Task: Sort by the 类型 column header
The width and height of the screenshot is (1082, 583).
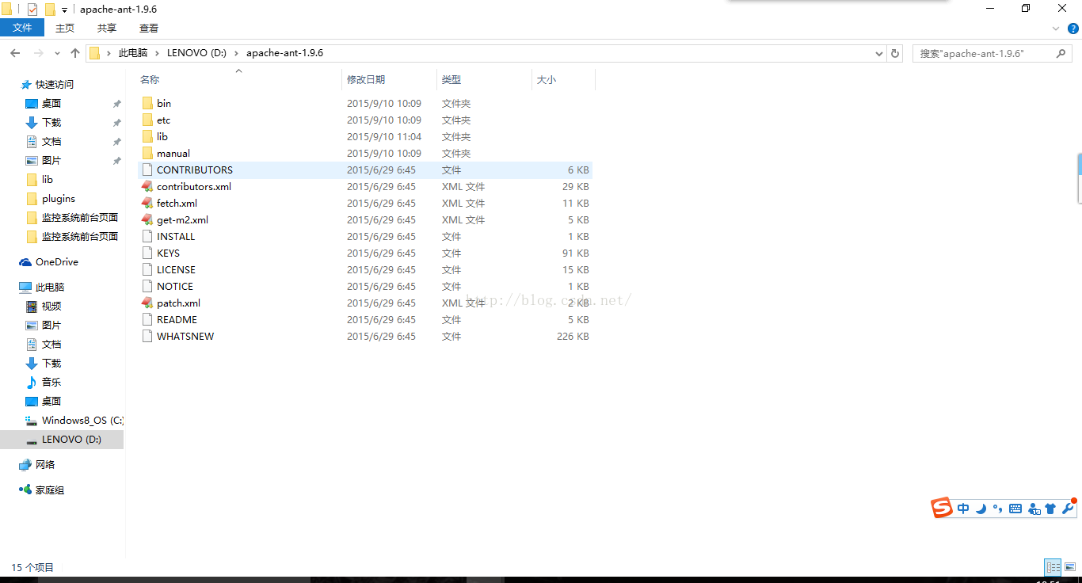Action: tap(451, 80)
